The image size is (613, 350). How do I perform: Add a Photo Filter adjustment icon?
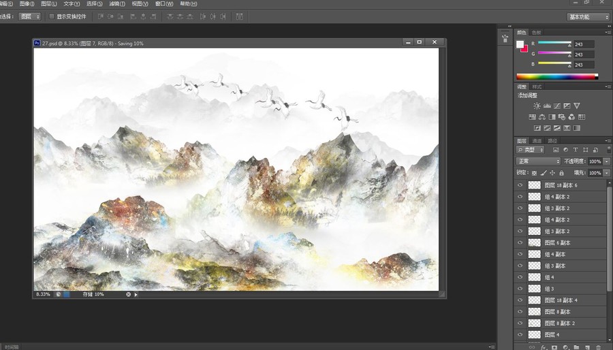click(562, 117)
